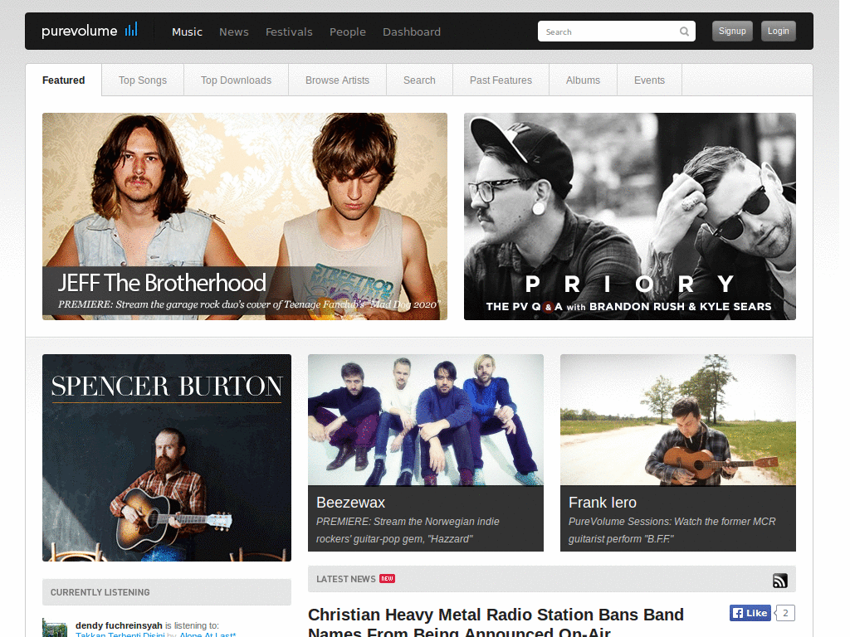Image resolution: width=850 pixels, height=637 pixels.
Task: Open the Frank Iero photo
Action: (x=677, y=420)
